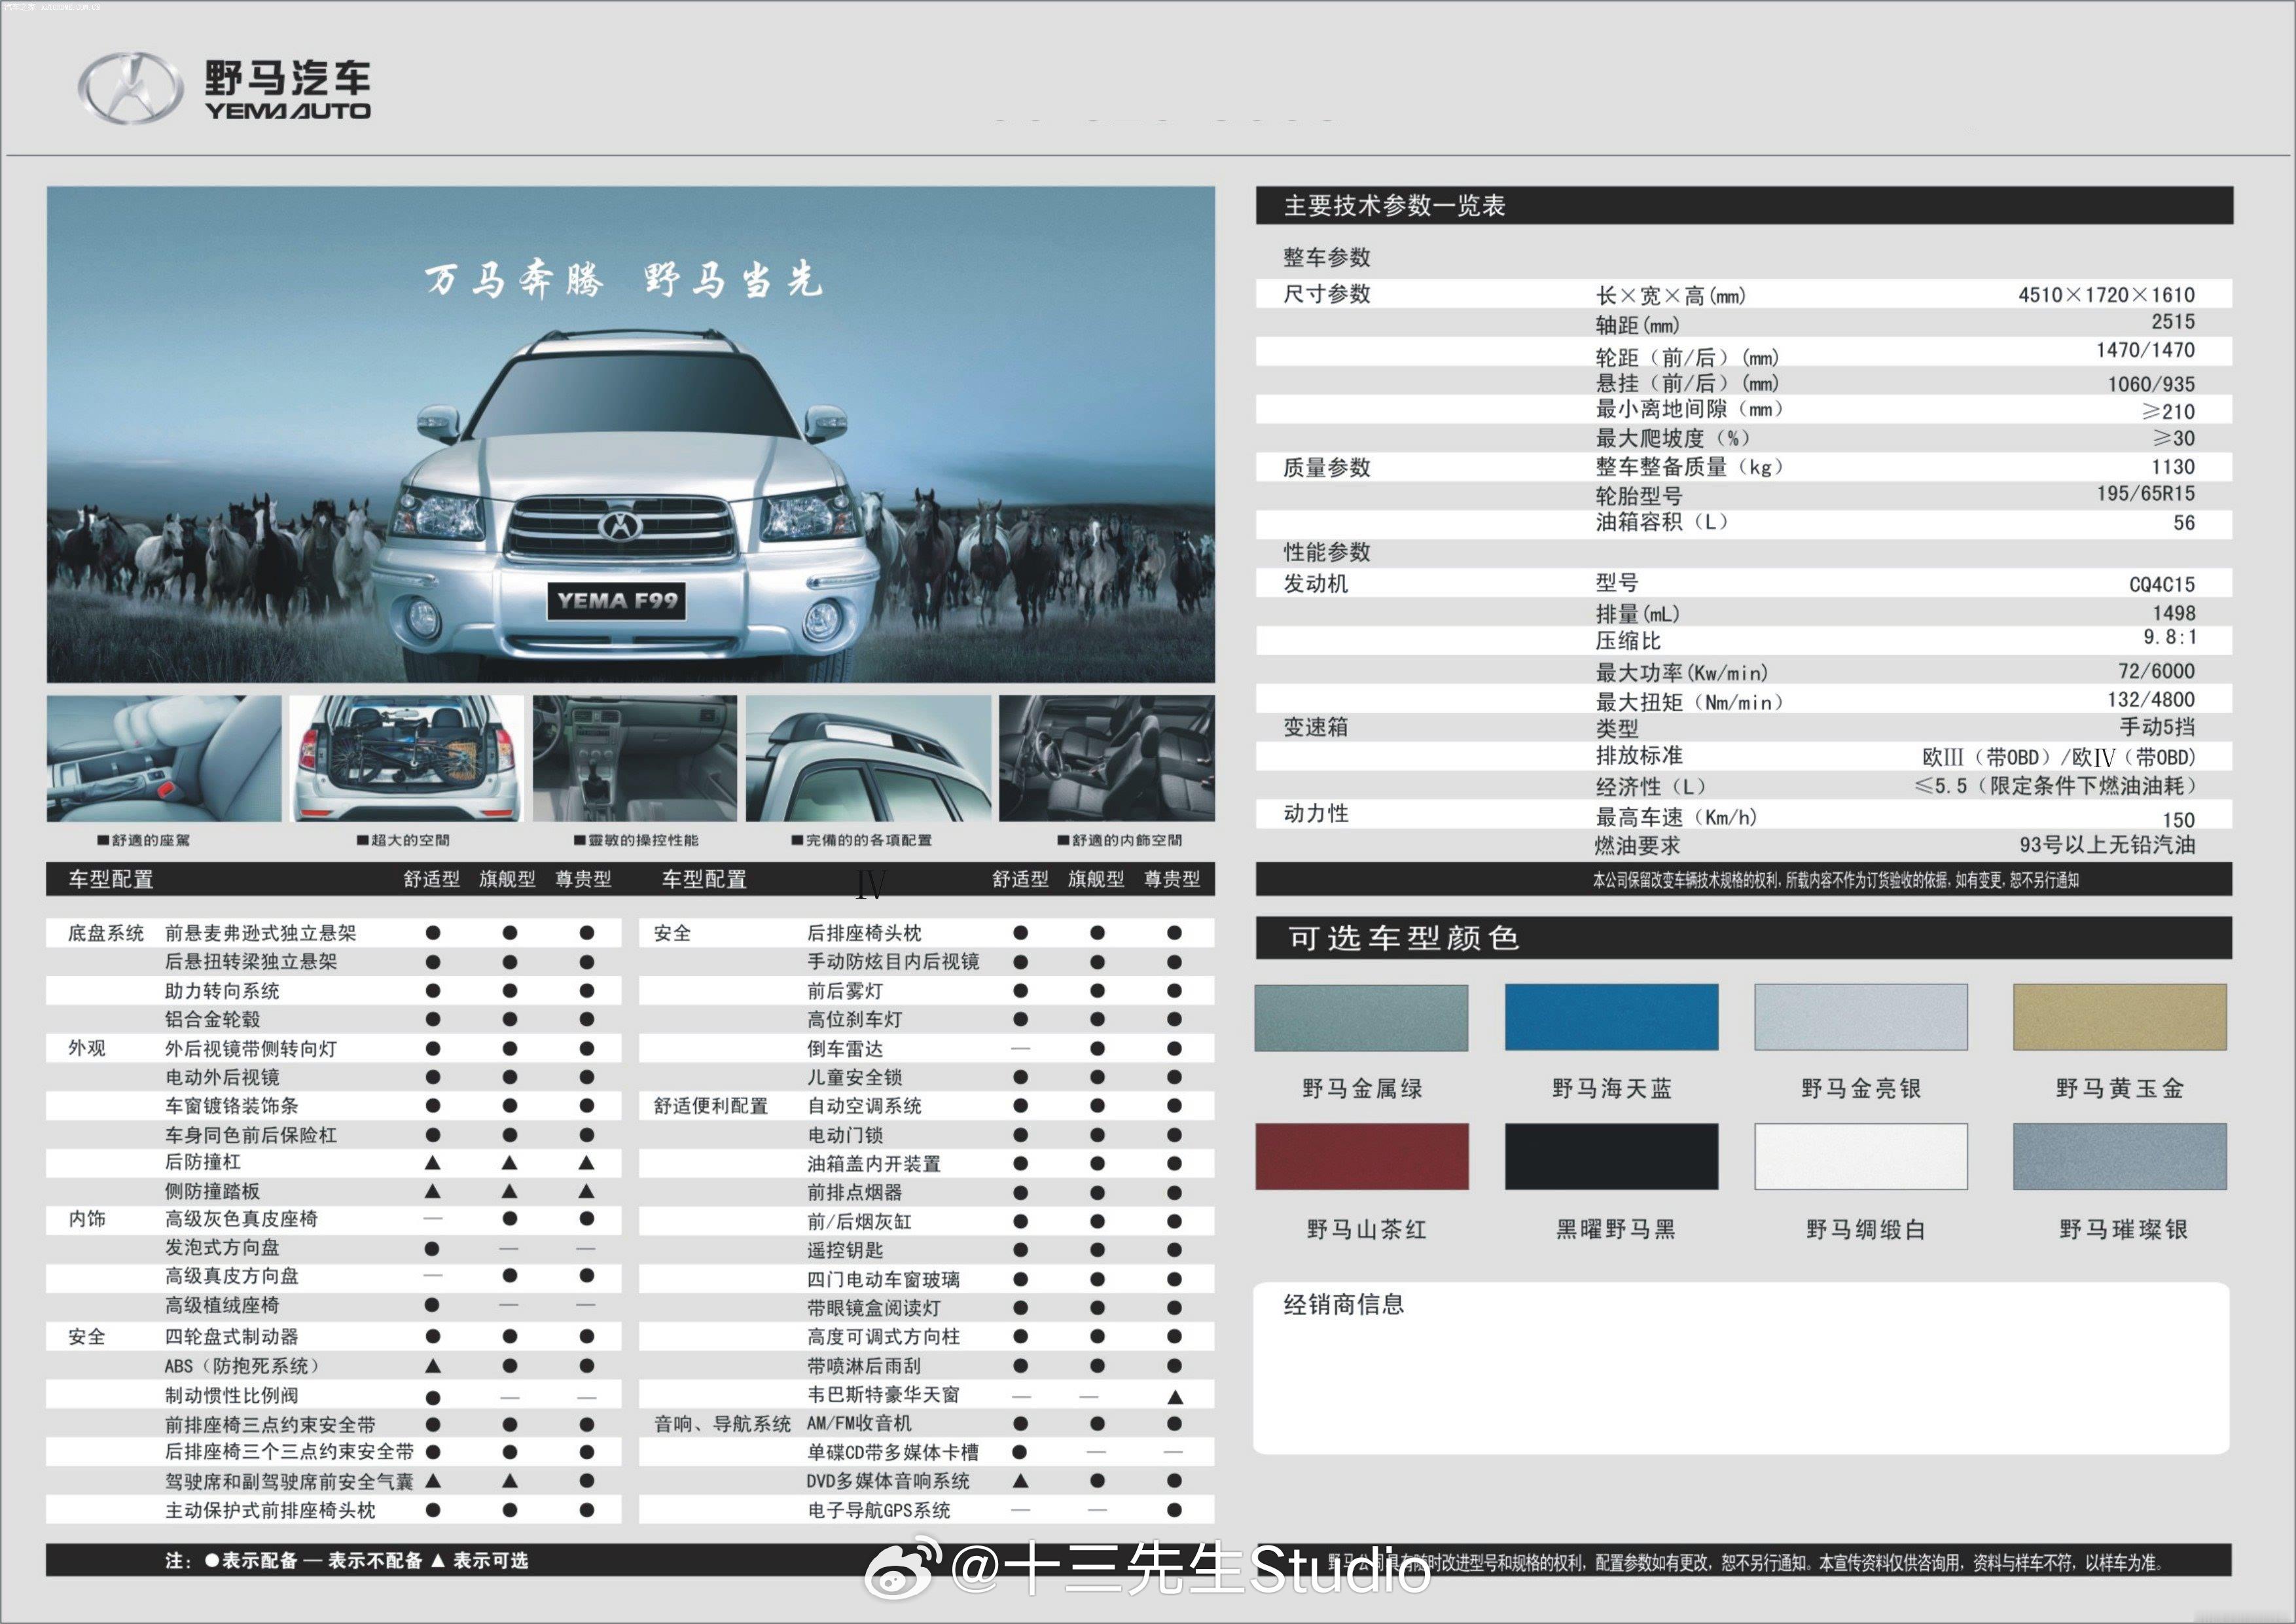Select the tire model 195/65R15
Viewport: 2296px width, 1624px height.
pos(2146,494)
